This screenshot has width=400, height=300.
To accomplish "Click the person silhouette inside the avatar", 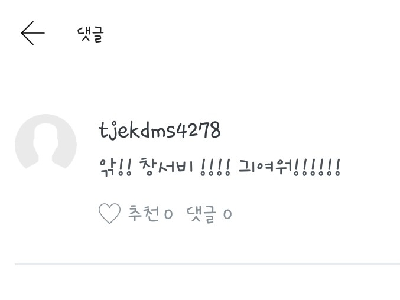I will [45, 146].
